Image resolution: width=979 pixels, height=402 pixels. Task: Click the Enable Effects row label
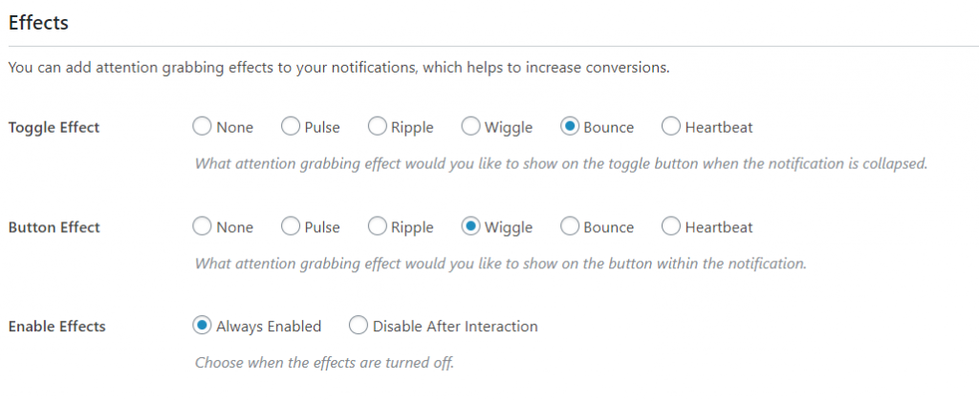(x=56, y=327)
